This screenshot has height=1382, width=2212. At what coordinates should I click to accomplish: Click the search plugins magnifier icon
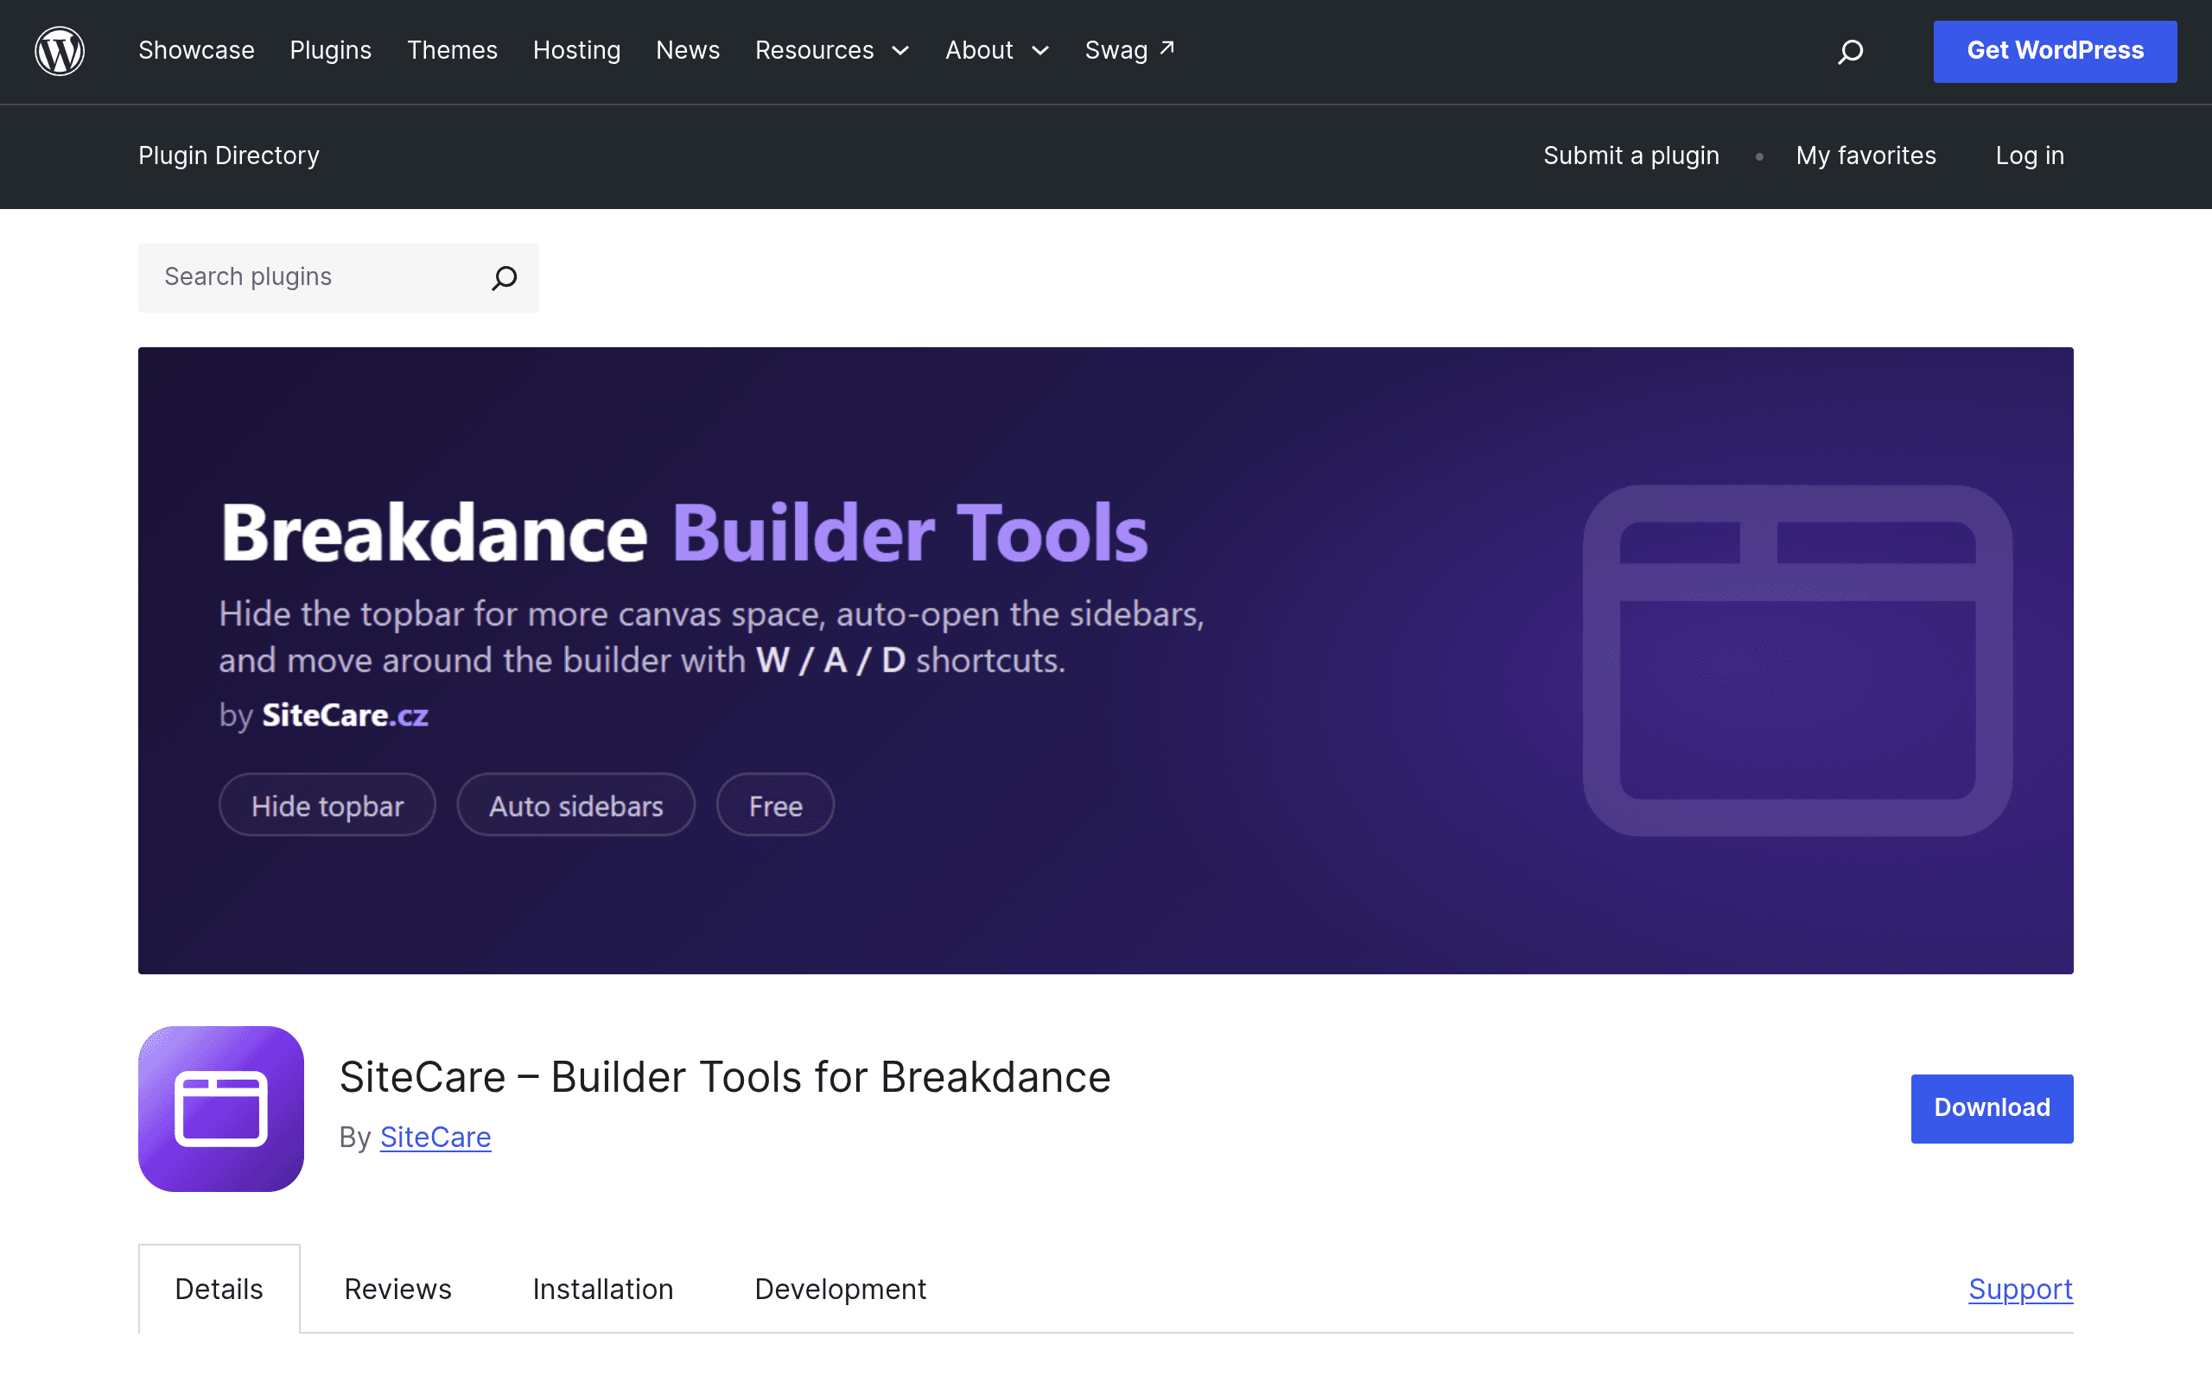click(505, 278)
